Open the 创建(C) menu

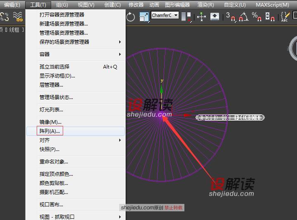112,5
